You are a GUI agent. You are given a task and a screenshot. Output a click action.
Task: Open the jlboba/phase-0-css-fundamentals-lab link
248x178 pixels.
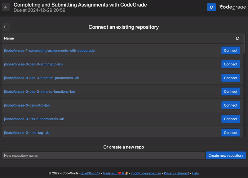pos(34,119)
